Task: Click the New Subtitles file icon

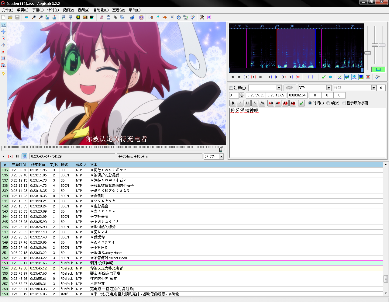Action: [x=3, y=17]
